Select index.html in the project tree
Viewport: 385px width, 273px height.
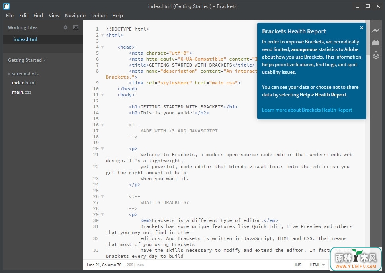click(x=24, y=83)
